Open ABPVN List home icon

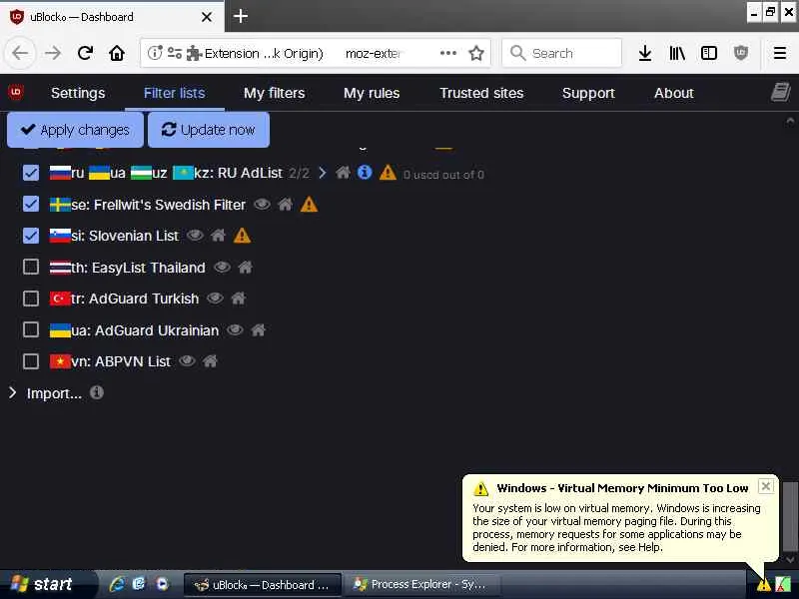pos(210,361)
